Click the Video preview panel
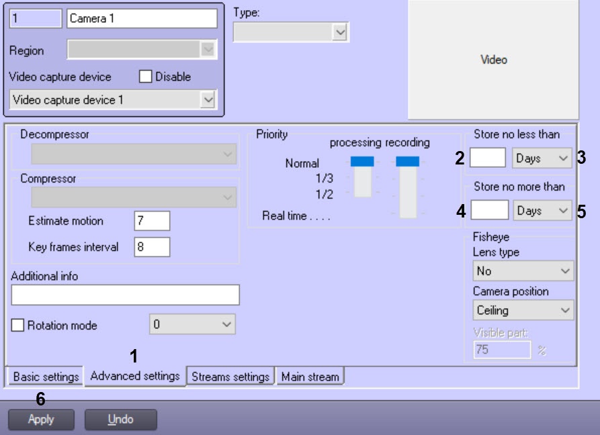Screen dimensions: 600x435 click(493, 60)
